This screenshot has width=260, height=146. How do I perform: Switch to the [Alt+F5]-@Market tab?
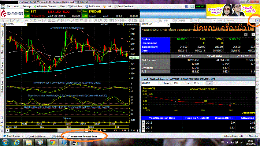point(37,137)
